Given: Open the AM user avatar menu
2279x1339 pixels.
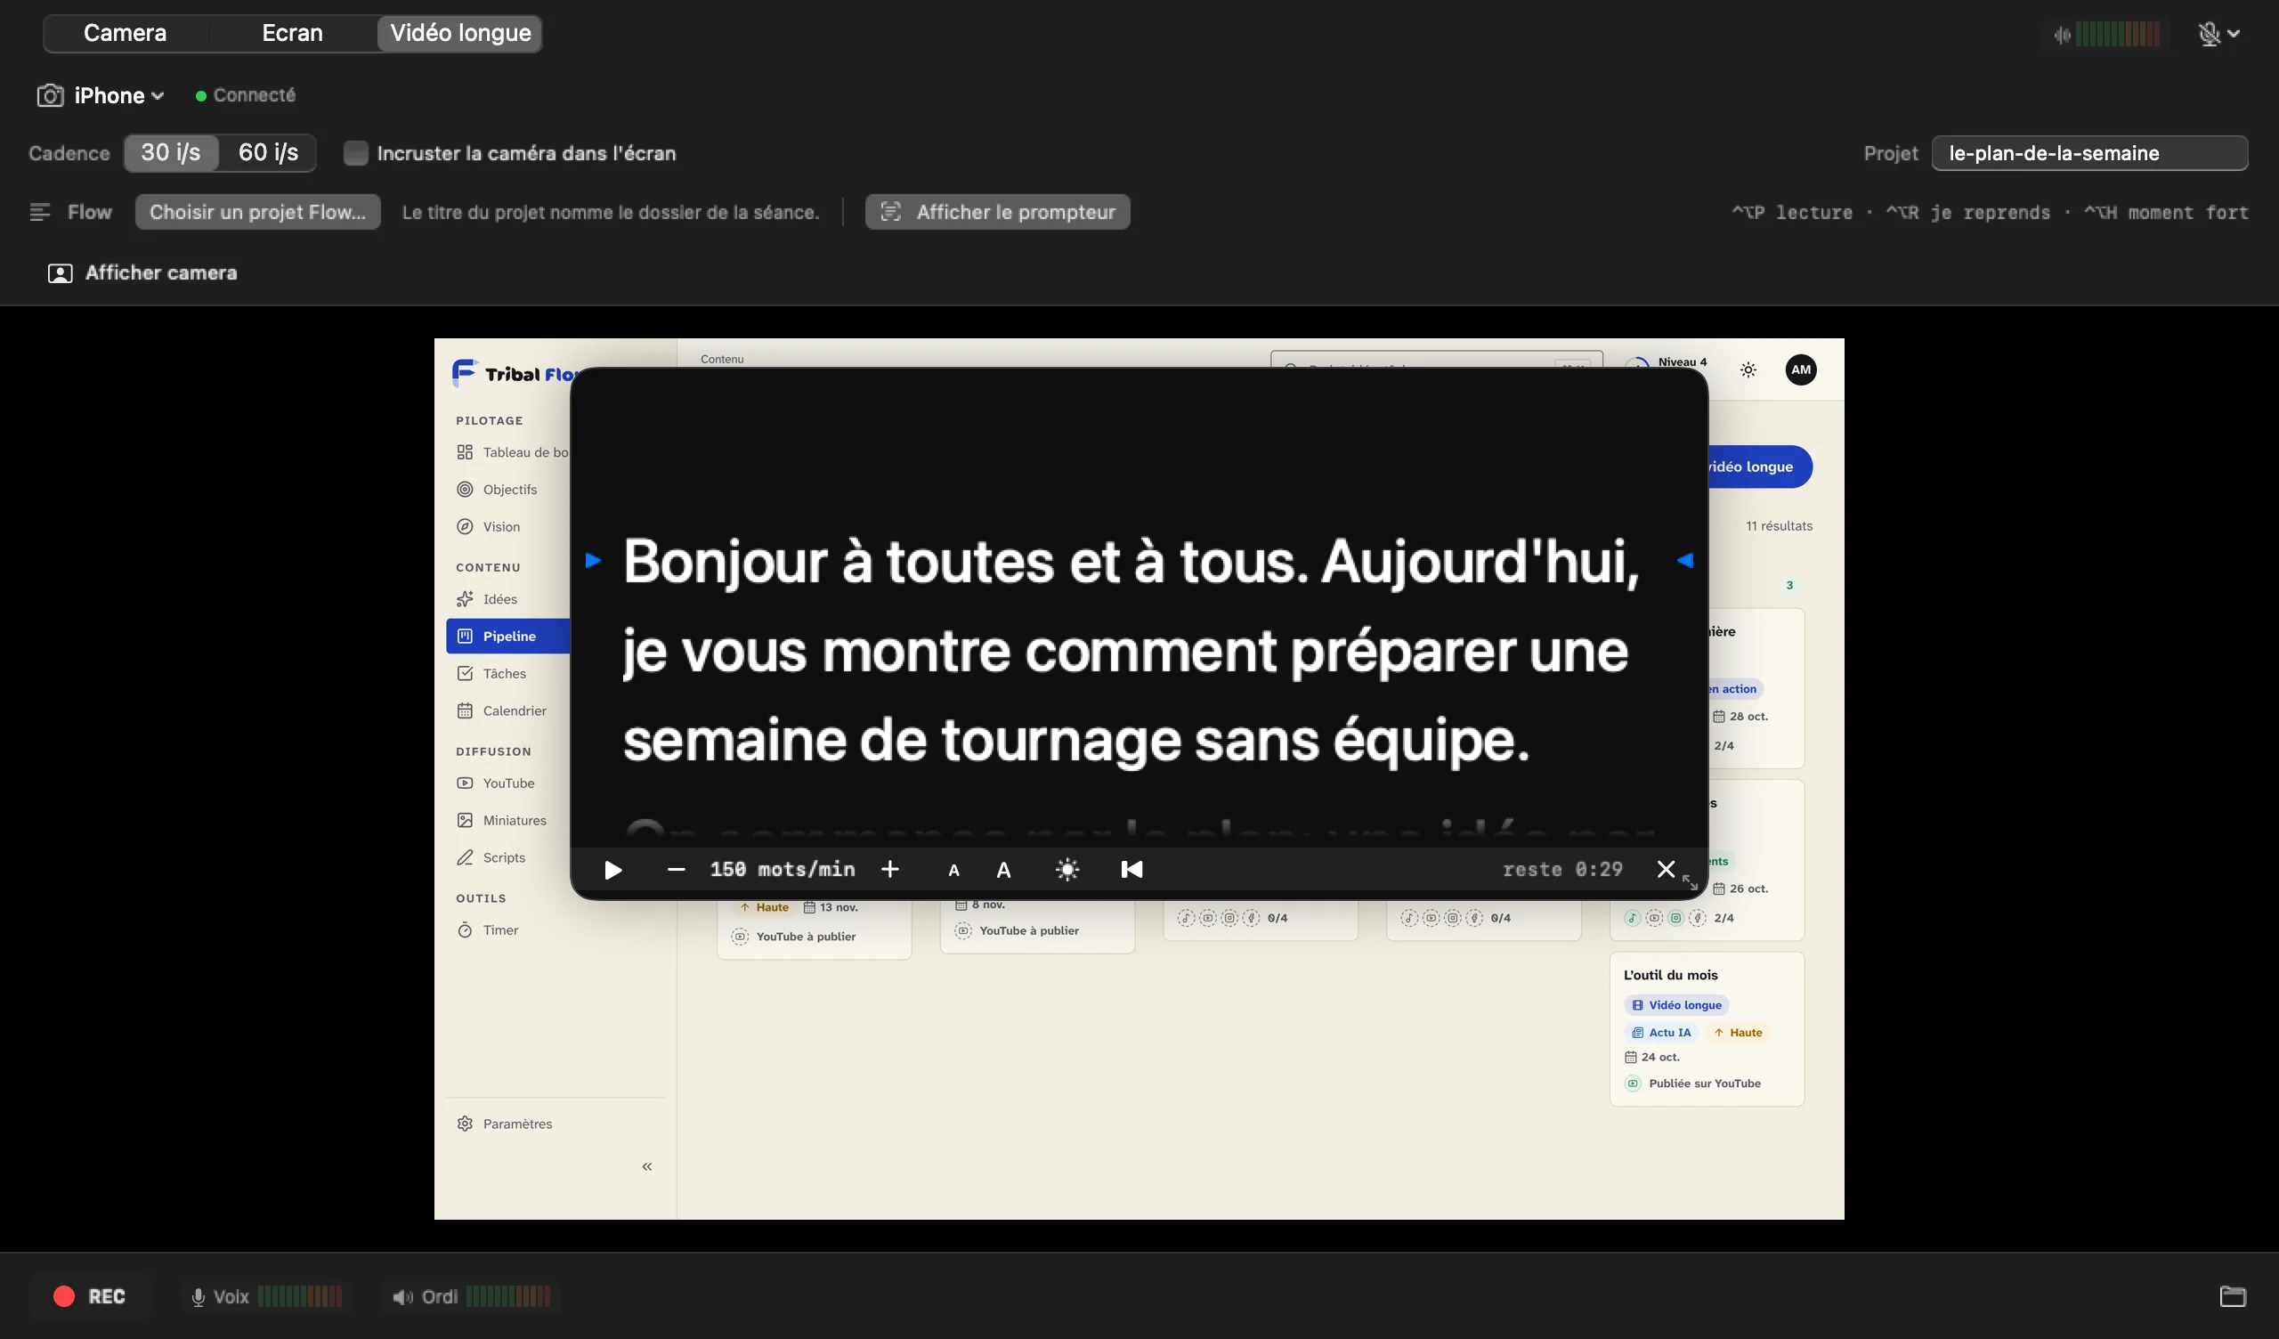Looking at the screenshot, I should click(x=1801, y=369).
